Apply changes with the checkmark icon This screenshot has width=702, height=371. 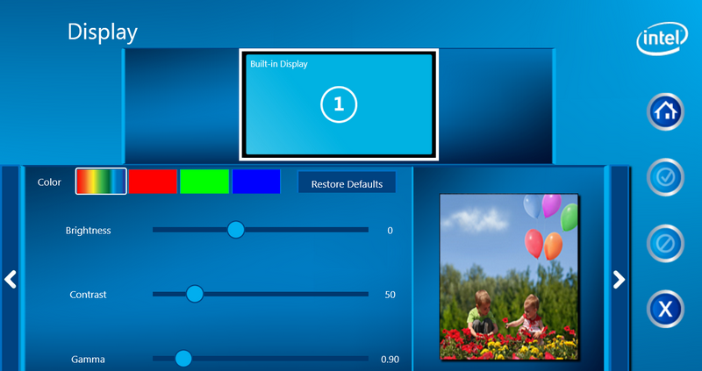point(665,177)
